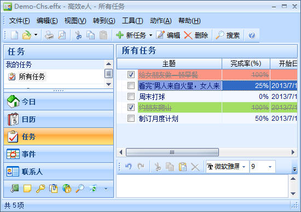The width and height of the screenshot is (301, 212).
Task: Select the 周末打球 task row
Action: pos(207,96)
